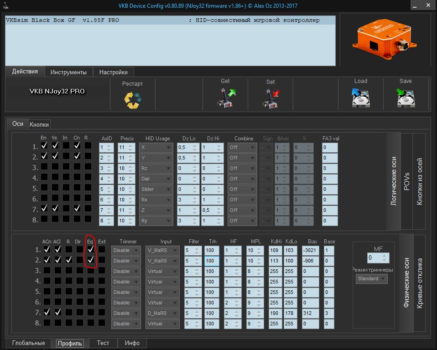This screenshot has width=437, height=350.
Task: Click the Set joystick icon
Action: coord(271,98)
